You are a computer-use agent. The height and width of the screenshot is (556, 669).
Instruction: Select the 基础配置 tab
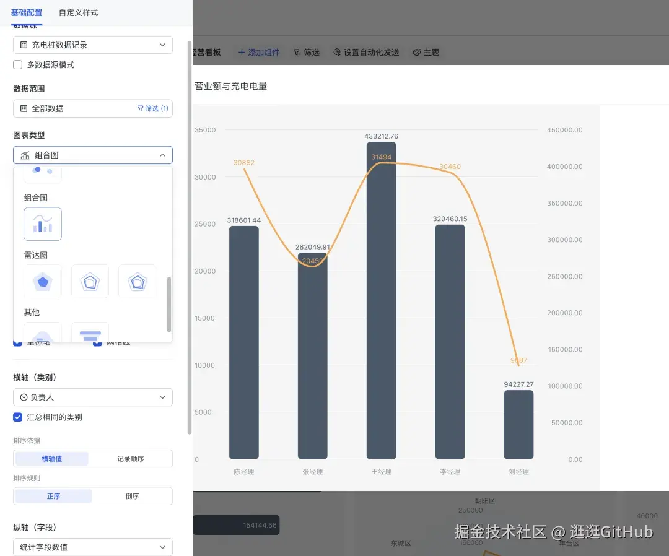26,12
